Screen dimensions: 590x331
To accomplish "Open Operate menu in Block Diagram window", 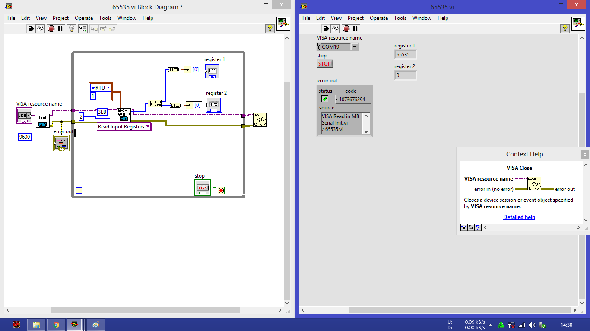I will tap(84, 18).
